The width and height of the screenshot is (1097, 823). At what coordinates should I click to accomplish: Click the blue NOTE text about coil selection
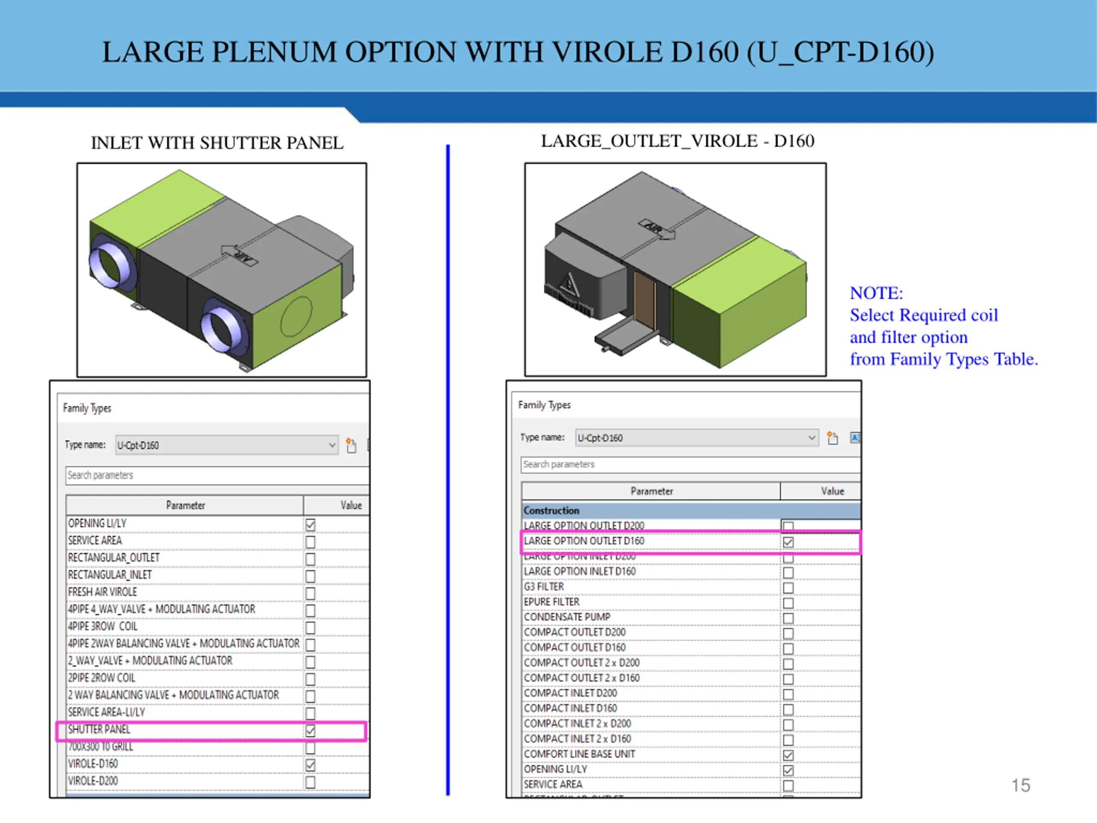(944, 326)
